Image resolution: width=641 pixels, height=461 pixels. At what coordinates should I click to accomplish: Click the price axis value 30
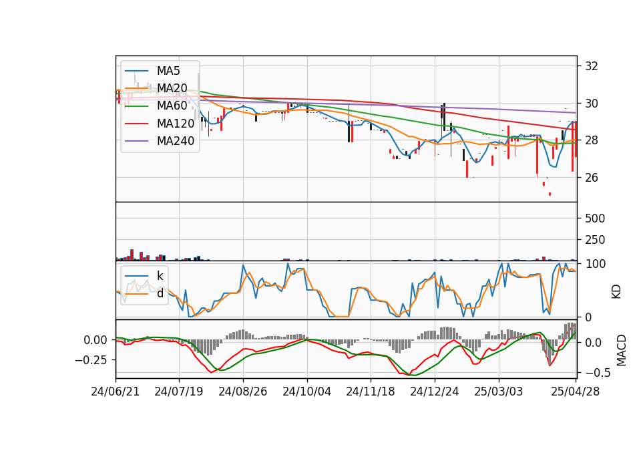tap(591, 104)
